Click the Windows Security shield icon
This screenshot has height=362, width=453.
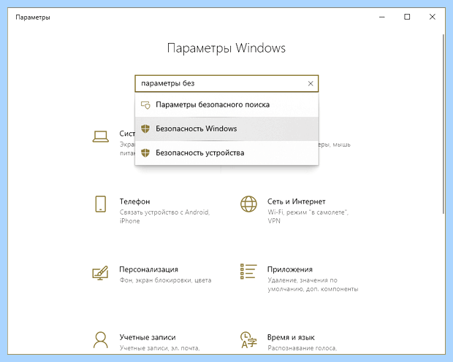[x=145, y=128]
